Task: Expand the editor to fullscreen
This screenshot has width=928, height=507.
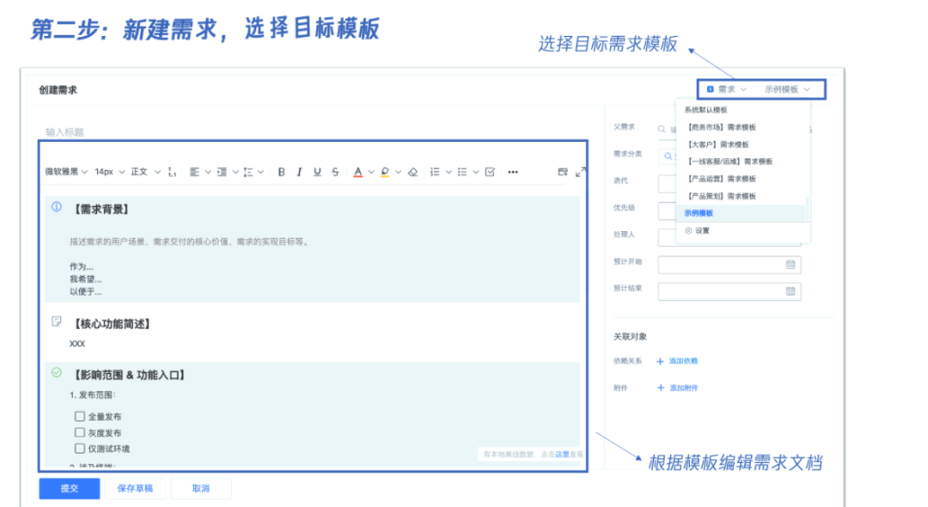Action: click(x=583, y=172)
